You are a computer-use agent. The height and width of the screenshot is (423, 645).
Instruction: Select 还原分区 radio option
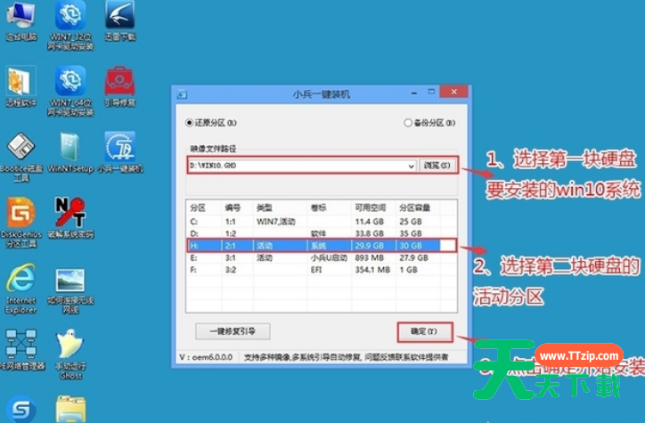point(211,123)
